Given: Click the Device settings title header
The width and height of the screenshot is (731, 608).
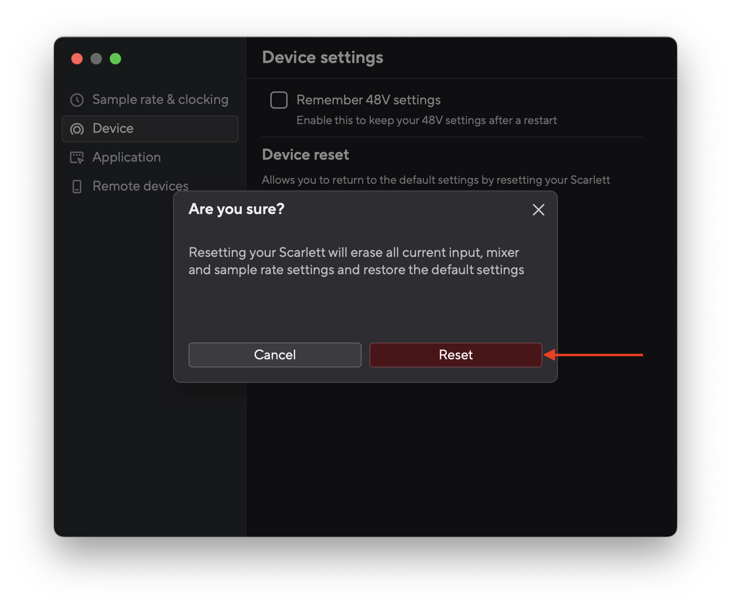Looking at the screenshot, I should [323, 57].
